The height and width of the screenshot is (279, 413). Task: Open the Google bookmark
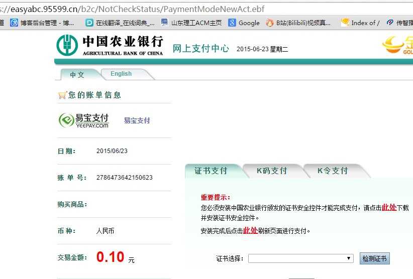pos(244,23)
